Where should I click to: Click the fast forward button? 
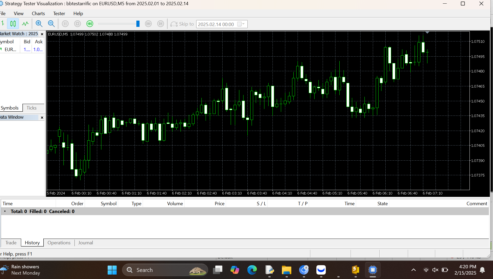[148, 24]
